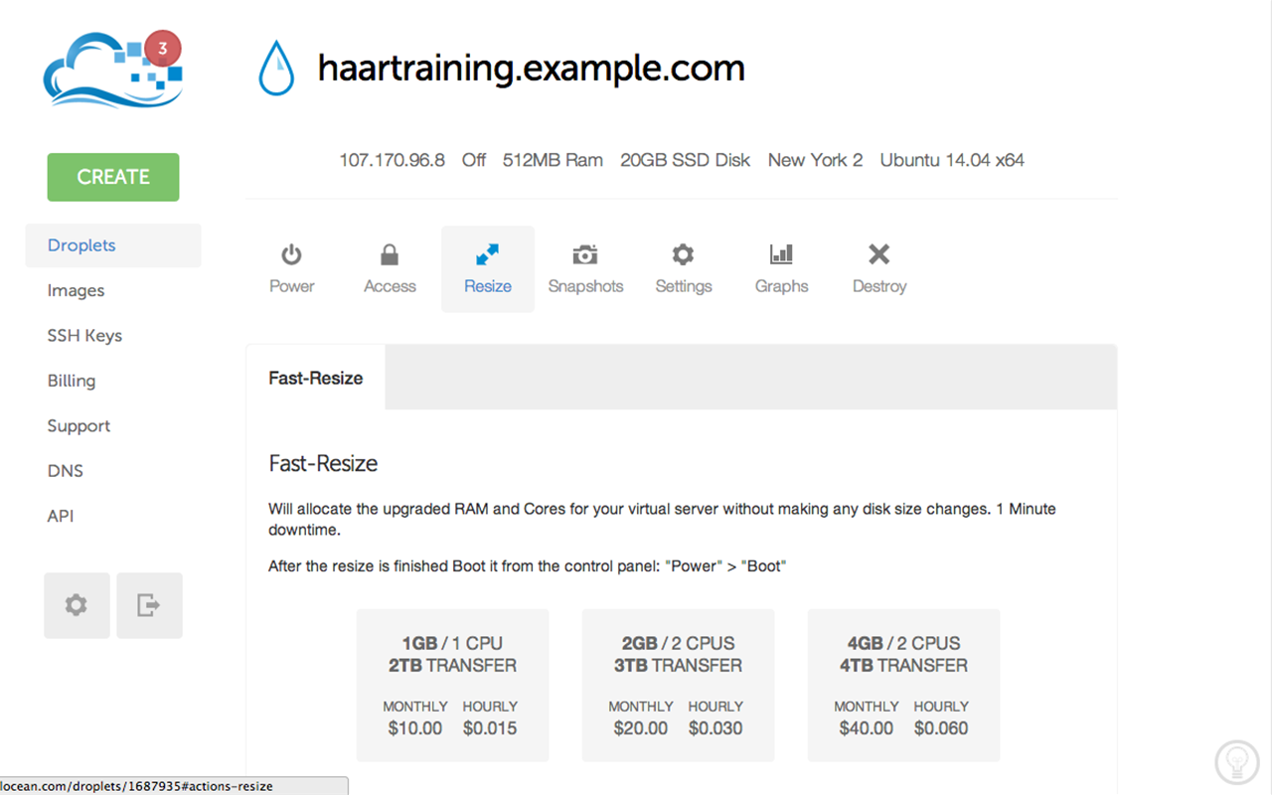Click the Destroy icon for this droplet
This screenshot has width=1272, height=795.
click(x=878, y=266)
